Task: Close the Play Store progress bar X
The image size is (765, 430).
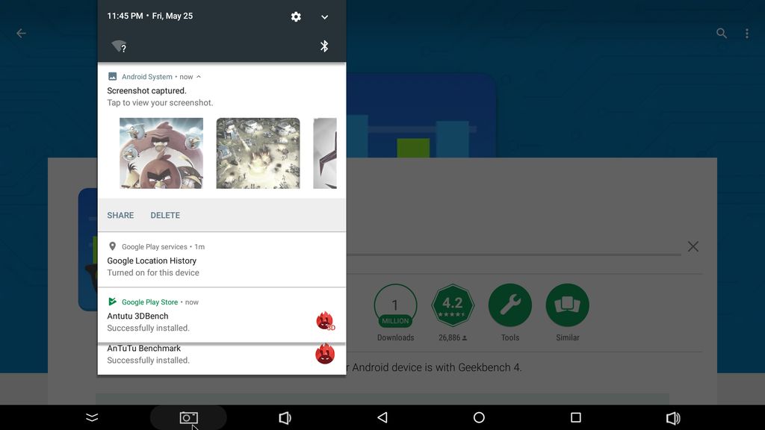Action: (x=693, y=246)
